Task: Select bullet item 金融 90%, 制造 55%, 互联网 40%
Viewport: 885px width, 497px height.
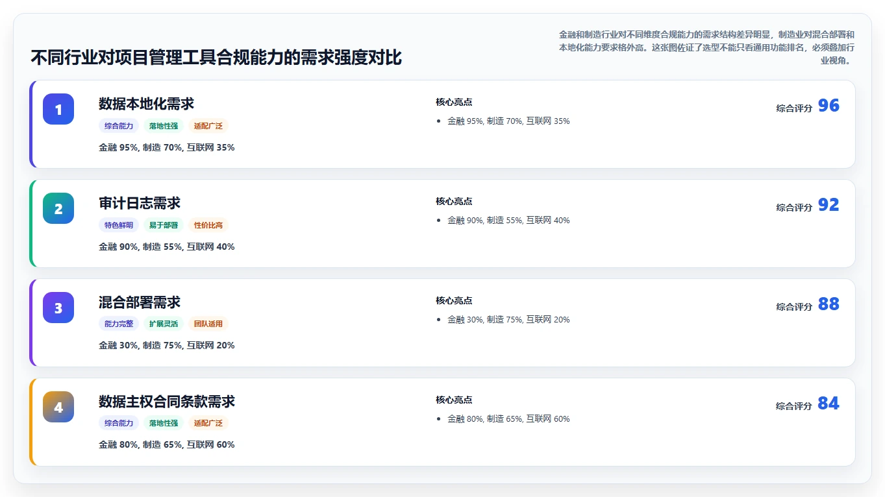Action: pos(508,221)
